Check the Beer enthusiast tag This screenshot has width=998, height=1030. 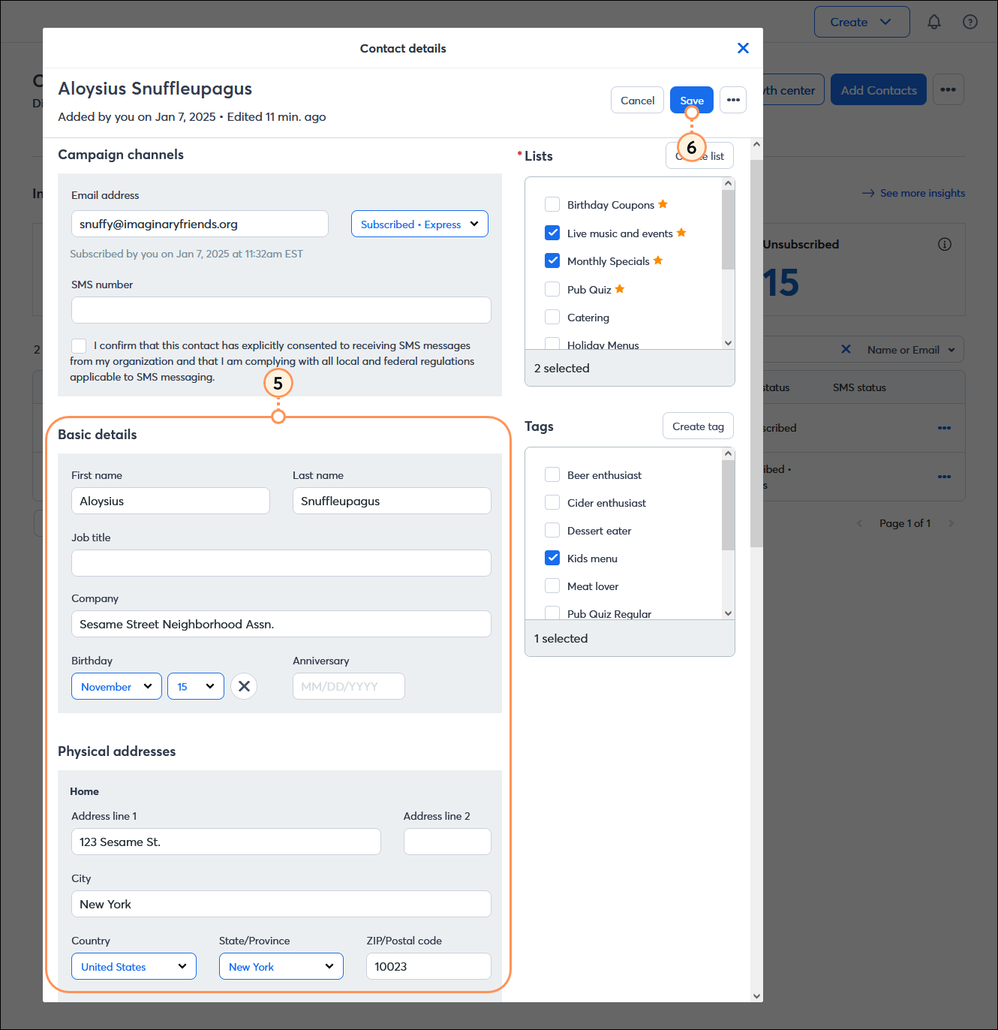552,474
